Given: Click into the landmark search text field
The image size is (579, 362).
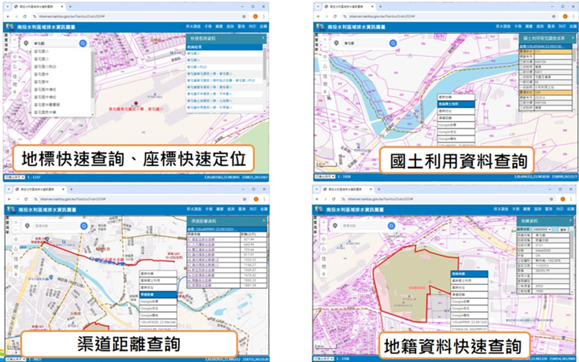Looking at the screenshot, I should (53, 44).
